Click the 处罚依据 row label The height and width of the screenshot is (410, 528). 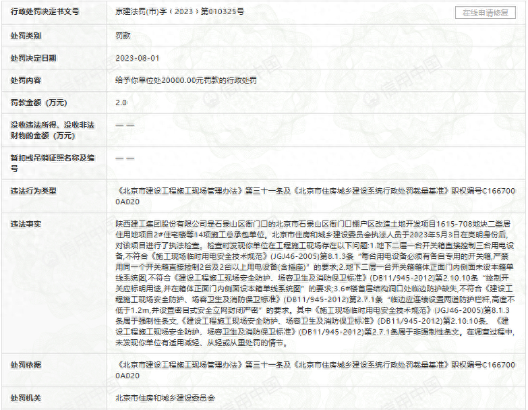(x=26, y=365)
